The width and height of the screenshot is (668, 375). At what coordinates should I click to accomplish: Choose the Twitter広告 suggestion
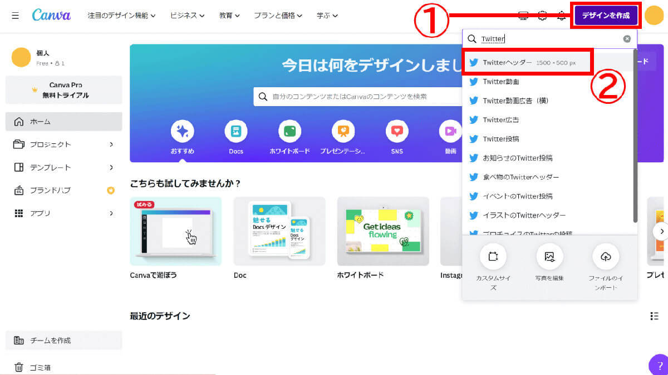point(549,119)
